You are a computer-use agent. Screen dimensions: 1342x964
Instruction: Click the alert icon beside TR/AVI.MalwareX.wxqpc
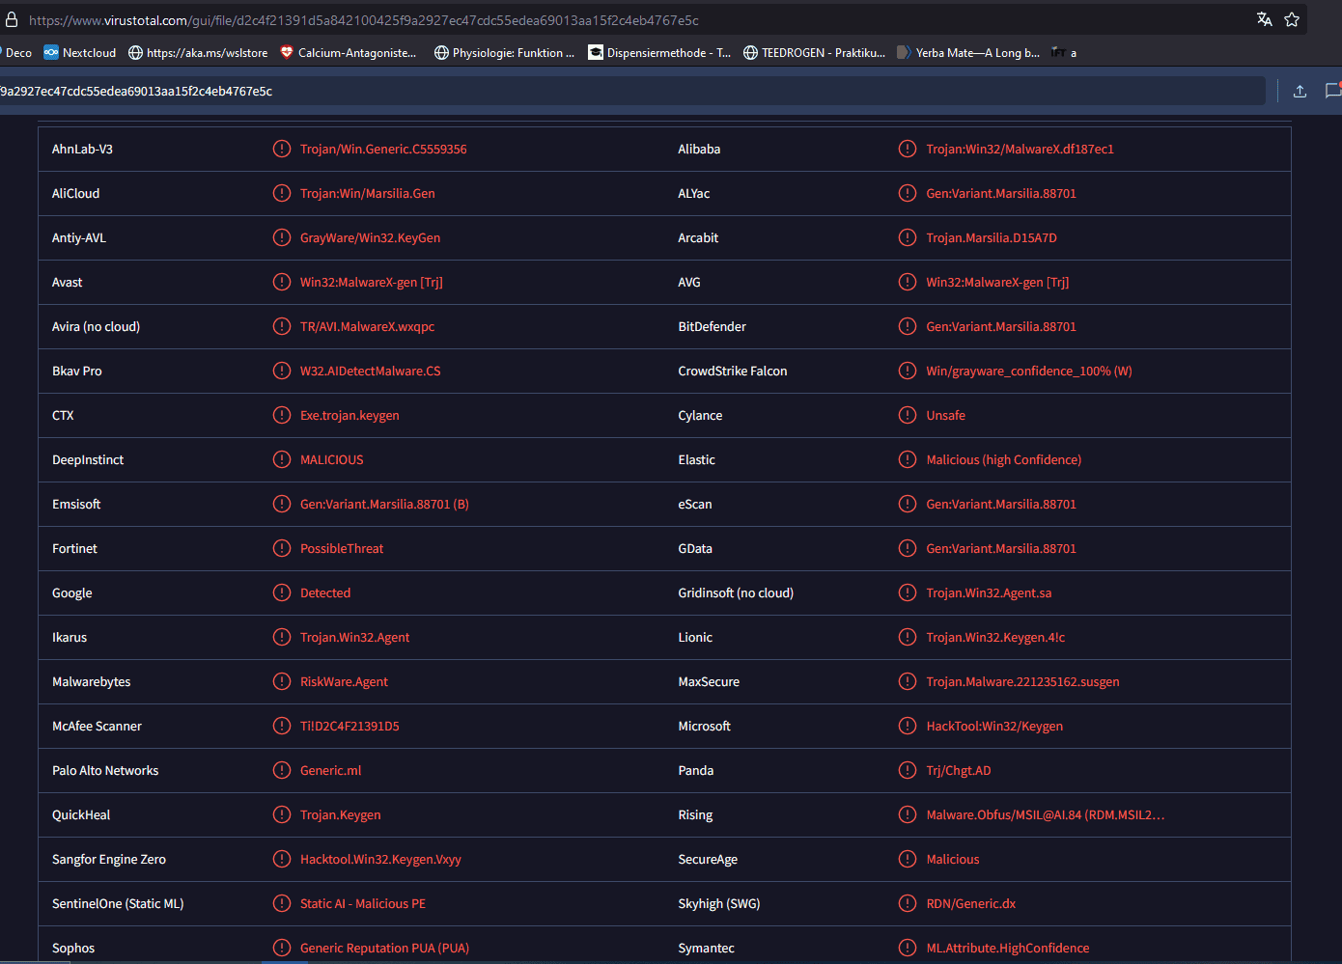282,326
